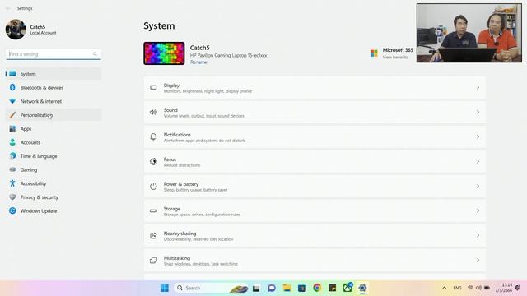
Task: Open Chrome from the taskbar
Action: pos(317,288)
